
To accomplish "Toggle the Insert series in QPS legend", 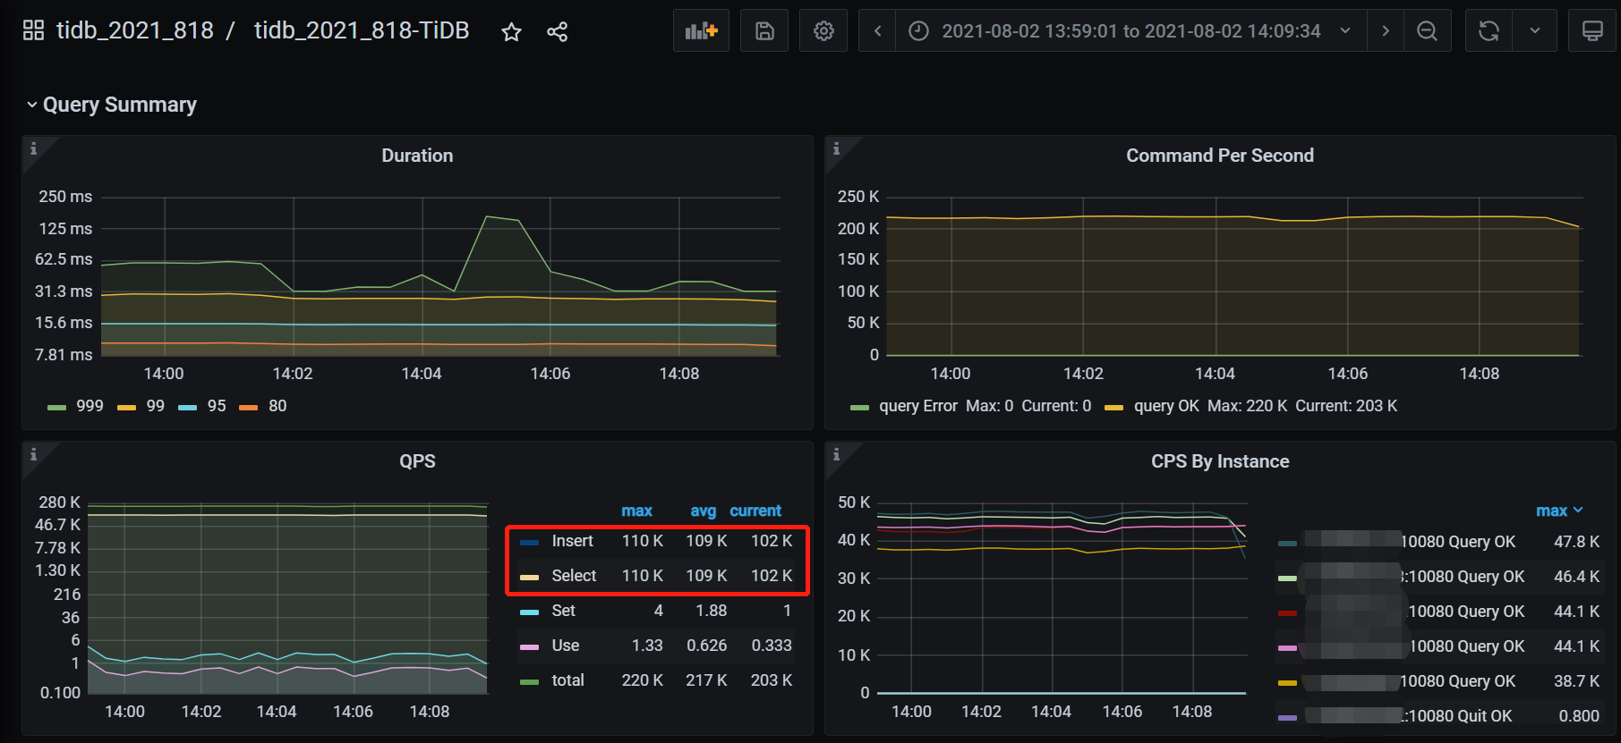I will tap(572, 541).
